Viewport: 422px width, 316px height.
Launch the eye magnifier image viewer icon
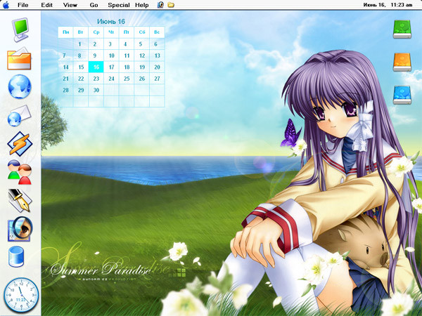[20, 229]
